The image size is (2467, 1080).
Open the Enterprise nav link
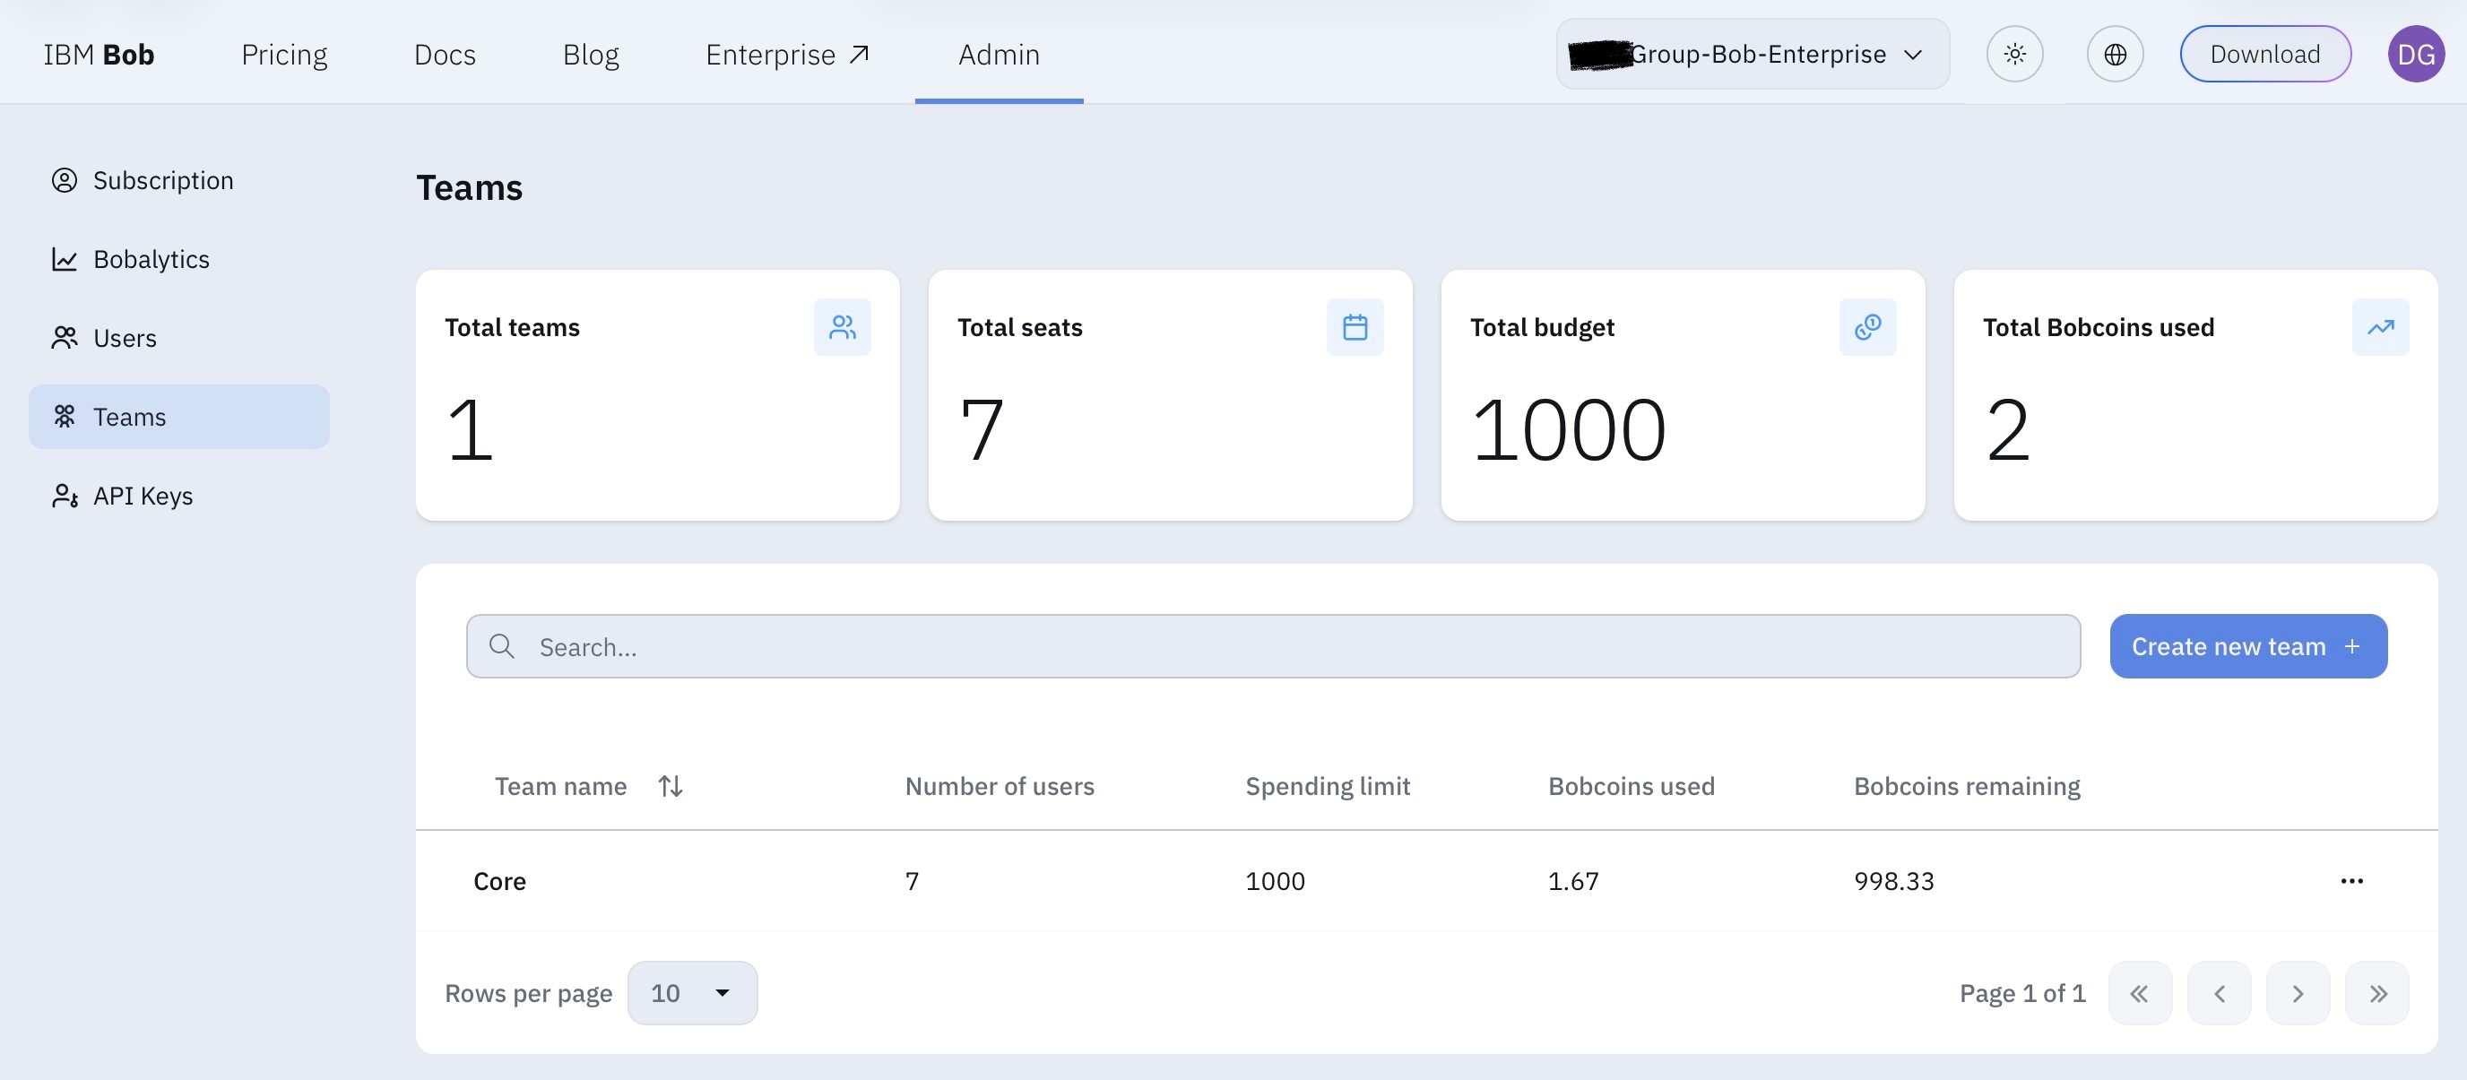click(x=787, y=55)
